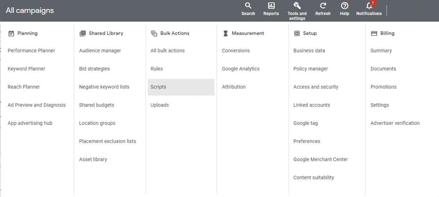439x197 pixels.
Task: Click the Measurement column heading
Action: (248, 33)
